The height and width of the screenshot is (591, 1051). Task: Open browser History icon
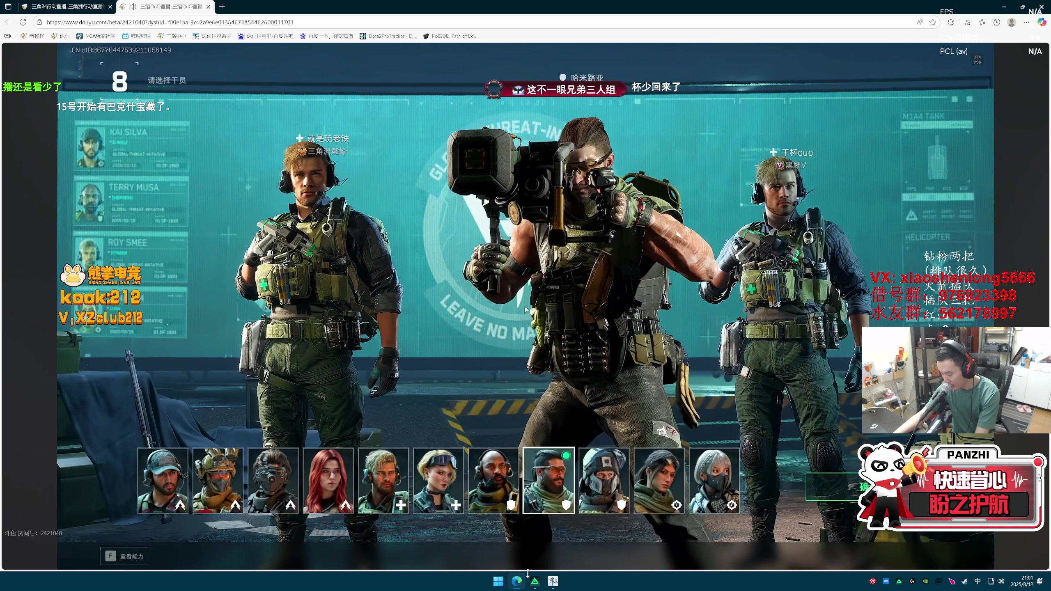(997, 22)
